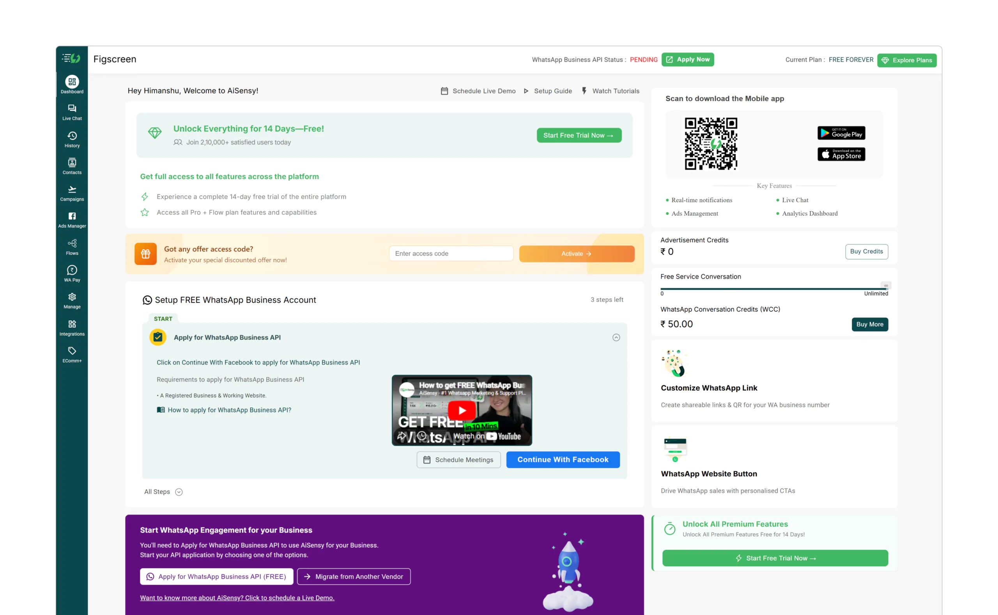Open the Manage sidebar menu

[72, 301]
